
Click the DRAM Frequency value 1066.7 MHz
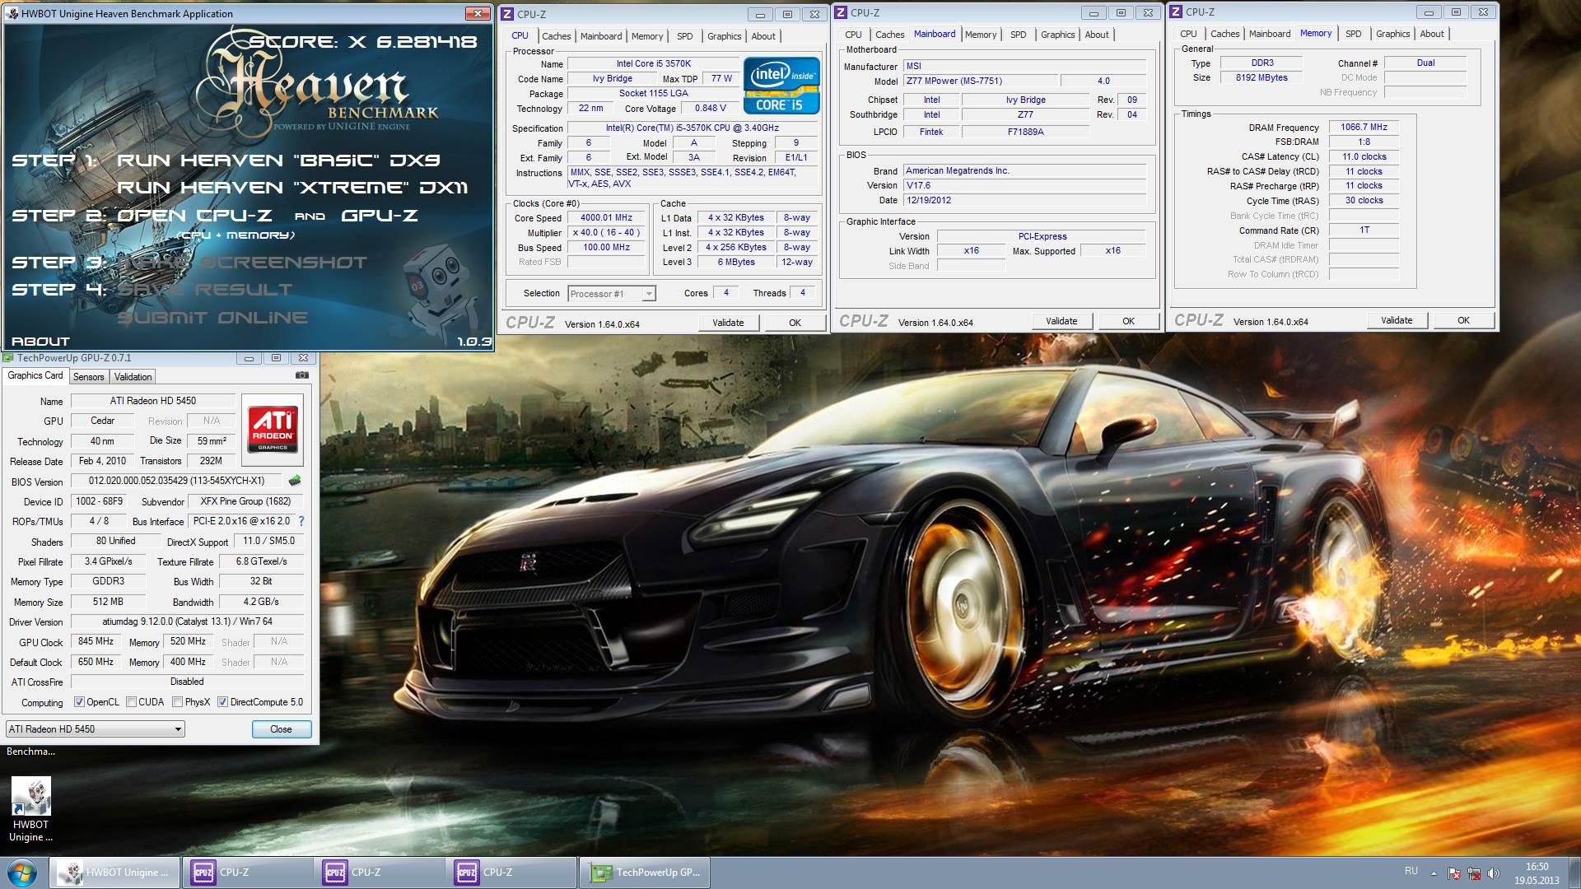[1364, 128]
